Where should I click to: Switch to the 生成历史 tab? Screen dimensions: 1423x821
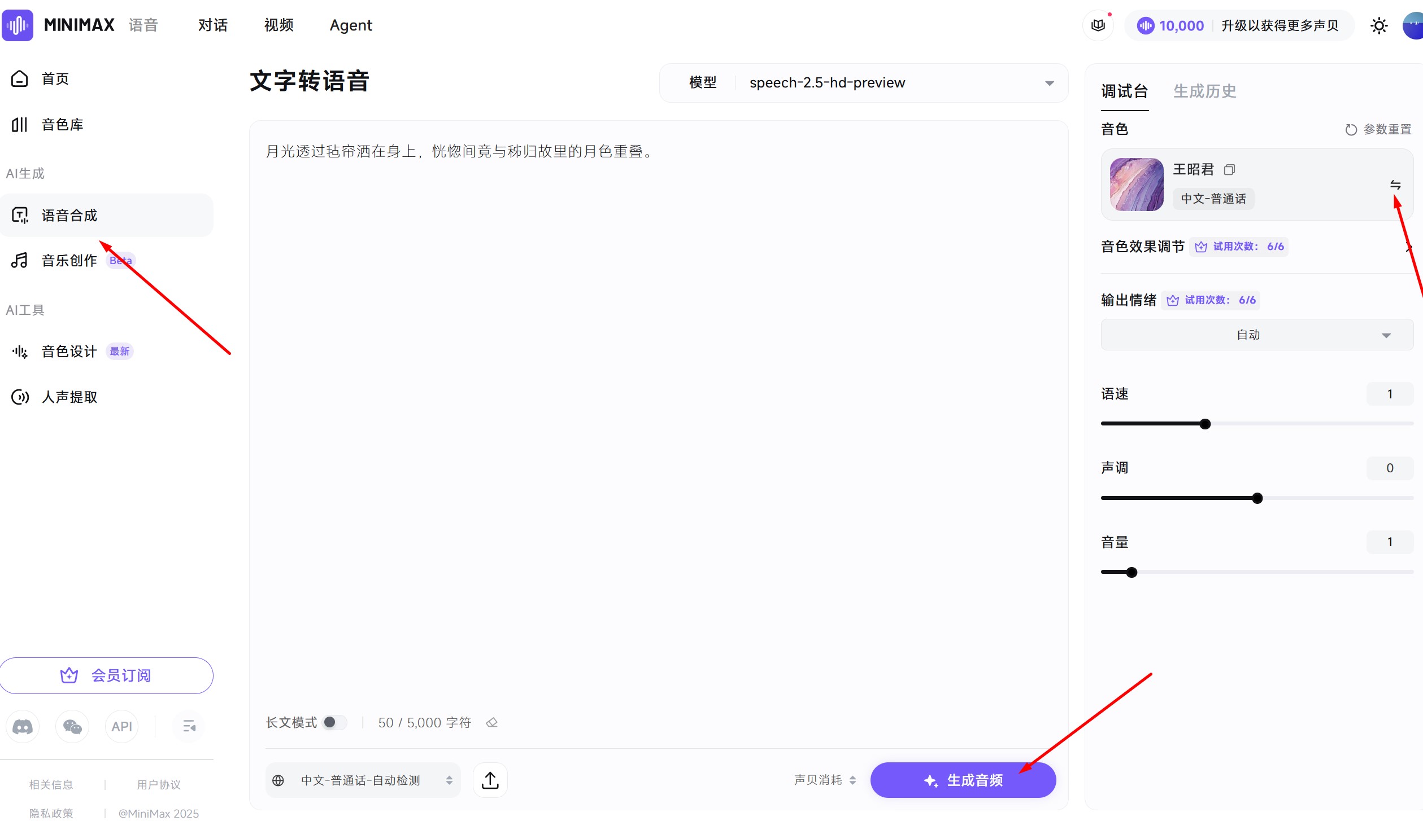tap(1204, 91)
